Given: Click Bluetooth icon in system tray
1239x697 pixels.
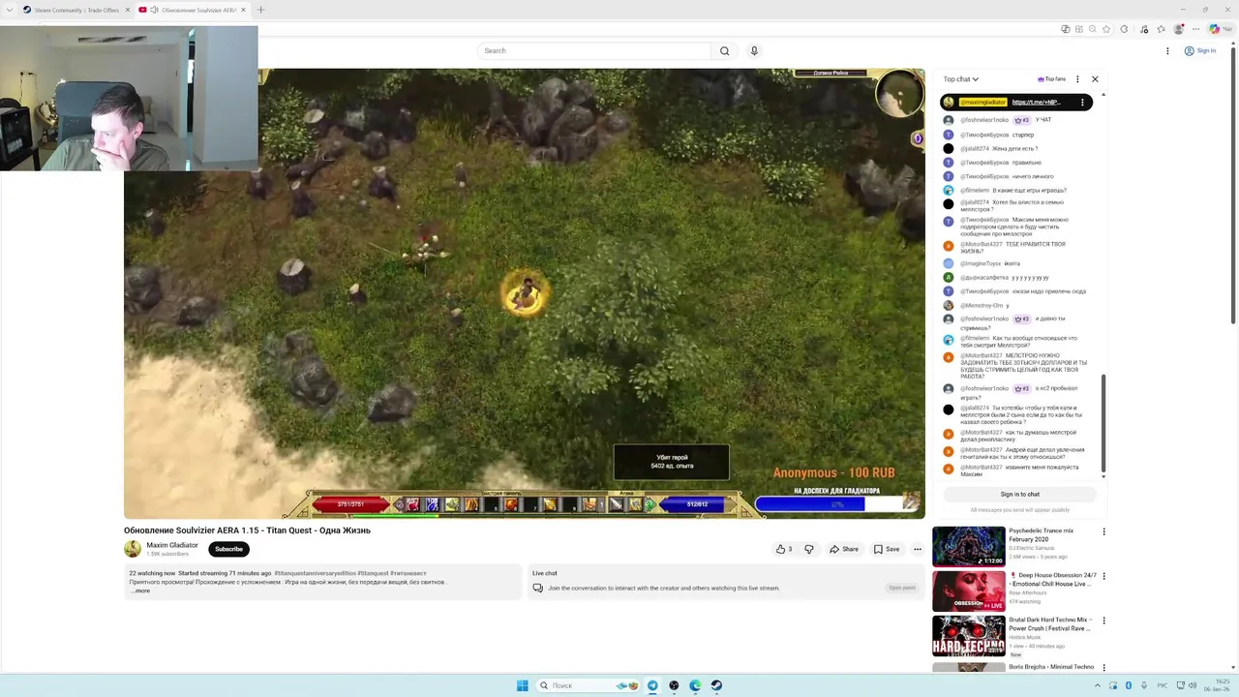Looking at the screenshot, I should point(1129,685).
